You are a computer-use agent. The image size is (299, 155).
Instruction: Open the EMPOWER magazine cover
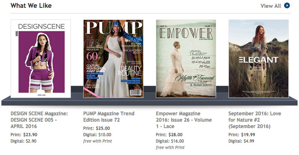click(x=186, y=59)
